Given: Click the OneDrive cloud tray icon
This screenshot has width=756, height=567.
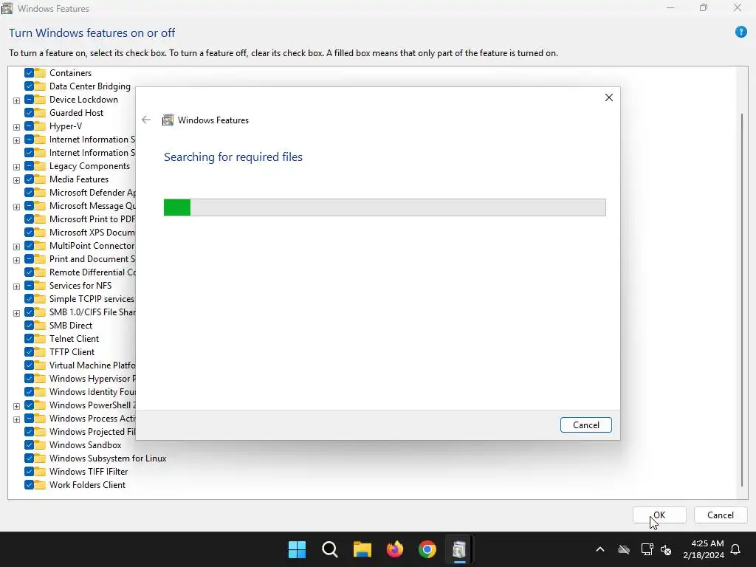Looking at the screenshot, I should [624, 549].
